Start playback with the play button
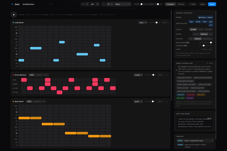The width and height of the screenshot is (227, 151). point(14,15)
